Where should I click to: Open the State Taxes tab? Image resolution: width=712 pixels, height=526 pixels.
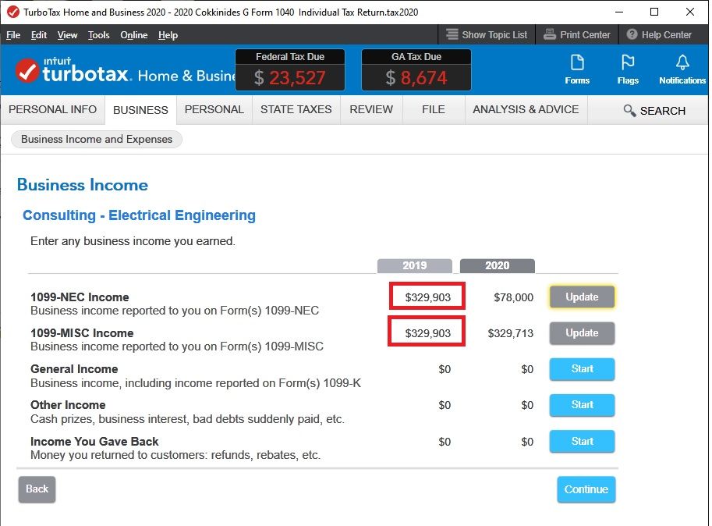coord(296,109)
